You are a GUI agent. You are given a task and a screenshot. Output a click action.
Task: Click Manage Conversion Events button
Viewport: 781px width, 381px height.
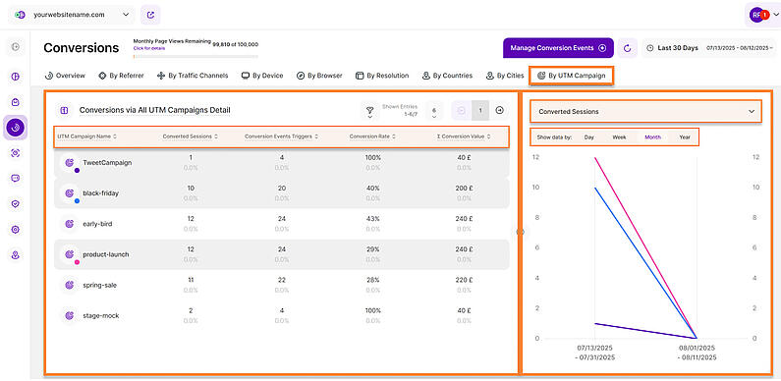(x=558, y=48)
